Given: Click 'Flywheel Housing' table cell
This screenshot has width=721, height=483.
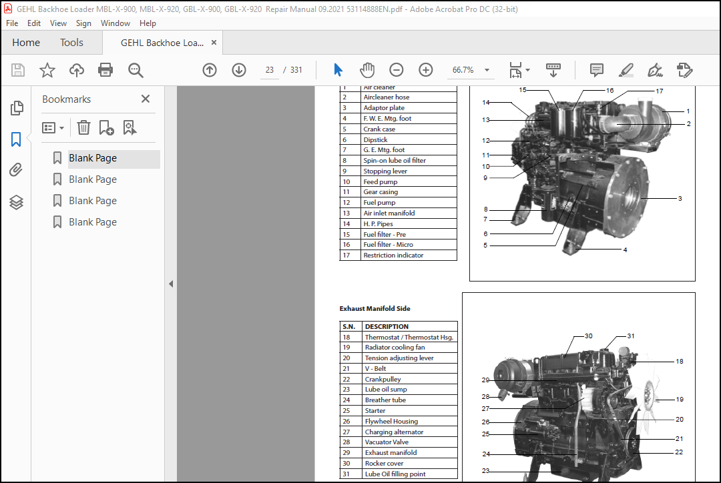Looking at the screenshot, I should coord(410,421).
